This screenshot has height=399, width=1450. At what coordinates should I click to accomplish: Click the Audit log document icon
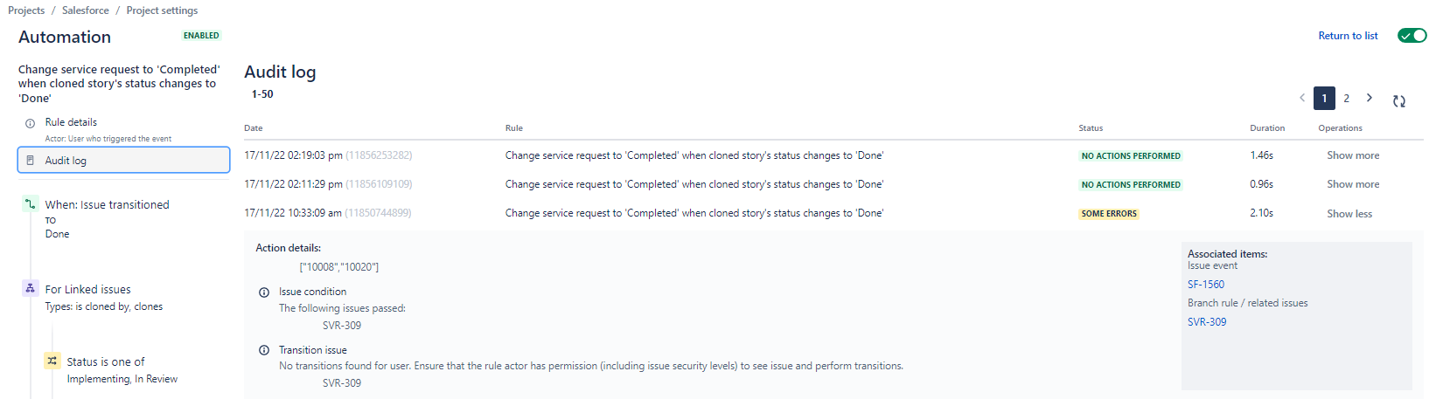tap(31, 161)
